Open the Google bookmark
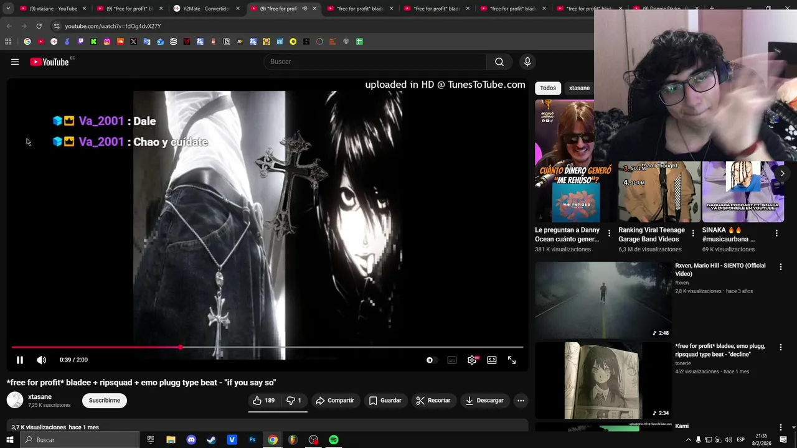The height and width of the screenshot is (448, 797). (x=27, y=42)
